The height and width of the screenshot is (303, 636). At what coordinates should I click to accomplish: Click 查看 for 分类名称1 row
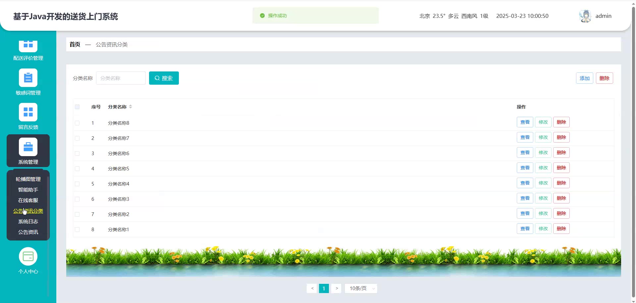[525, 229]
